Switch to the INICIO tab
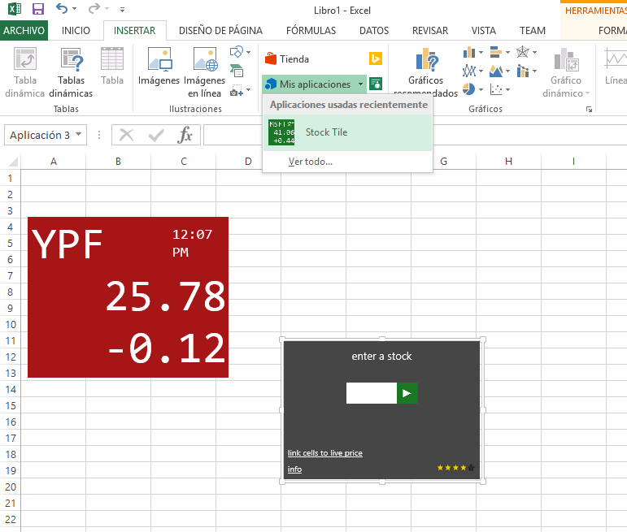Screen dimensions: 627x532 76,30
